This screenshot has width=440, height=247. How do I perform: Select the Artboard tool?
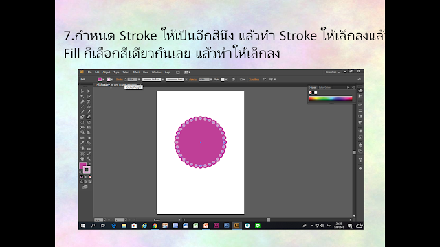tap(82, 154)
